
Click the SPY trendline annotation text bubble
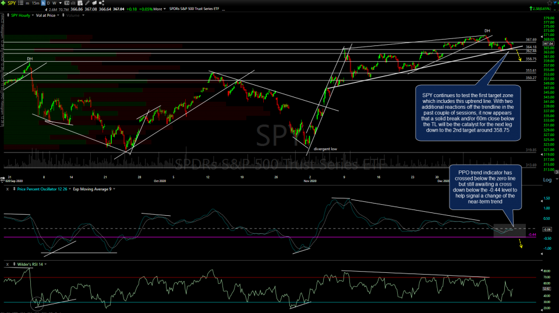468,112
